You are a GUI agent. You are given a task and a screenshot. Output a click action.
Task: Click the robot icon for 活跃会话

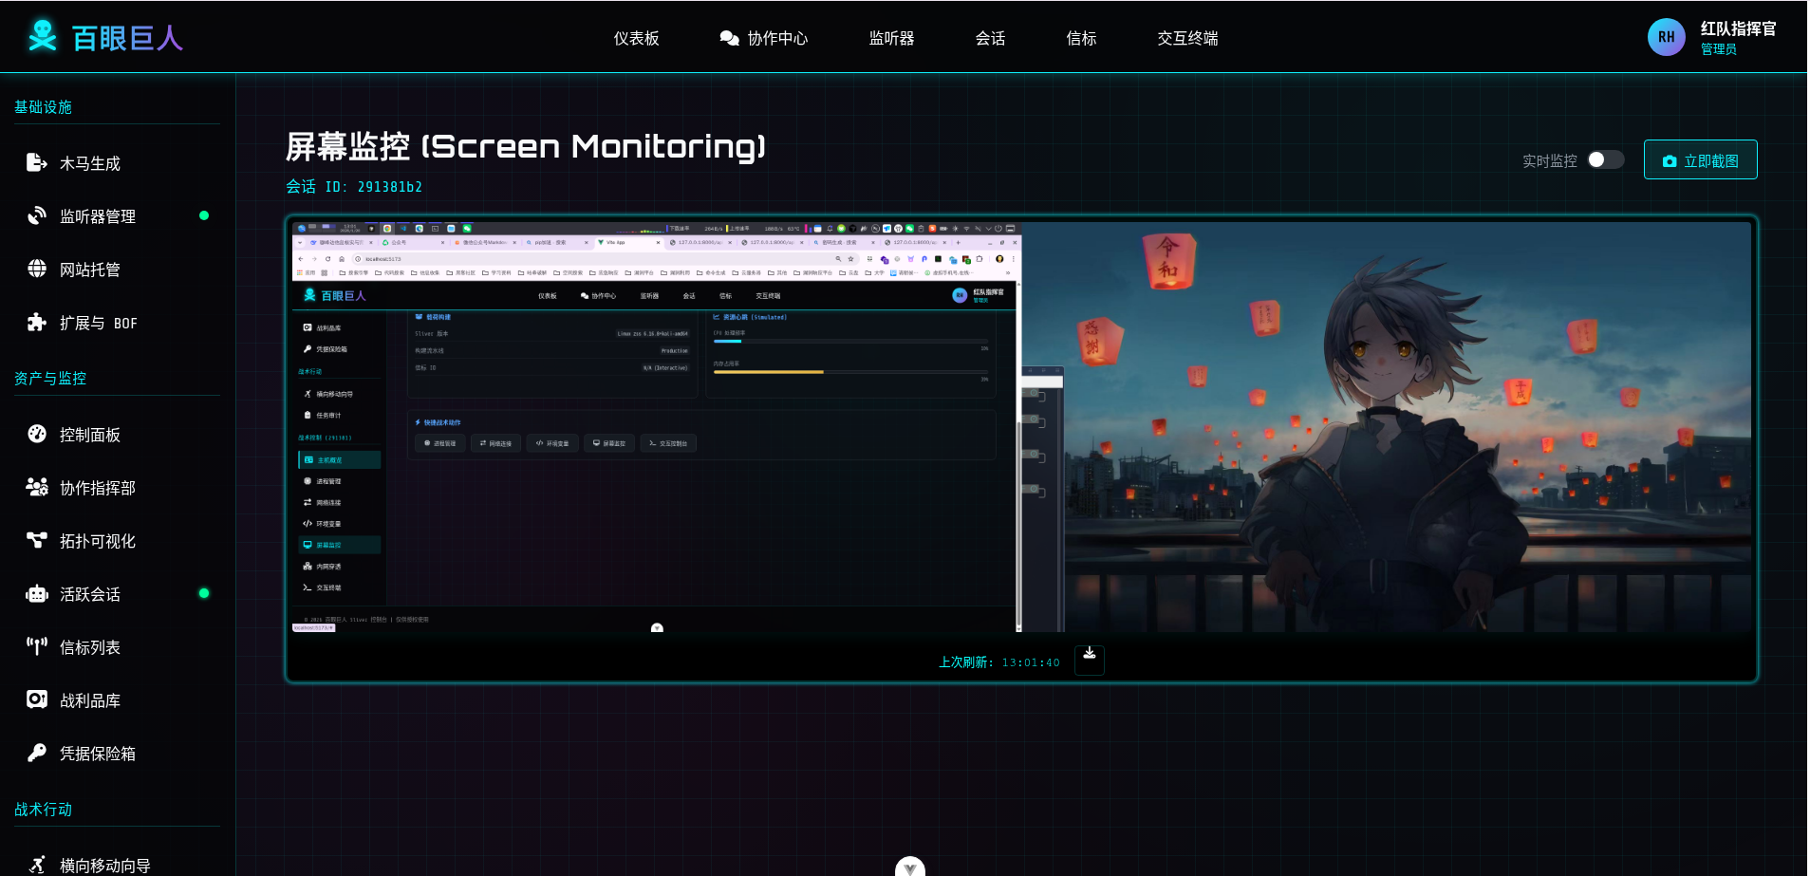[x=36, y=594]
